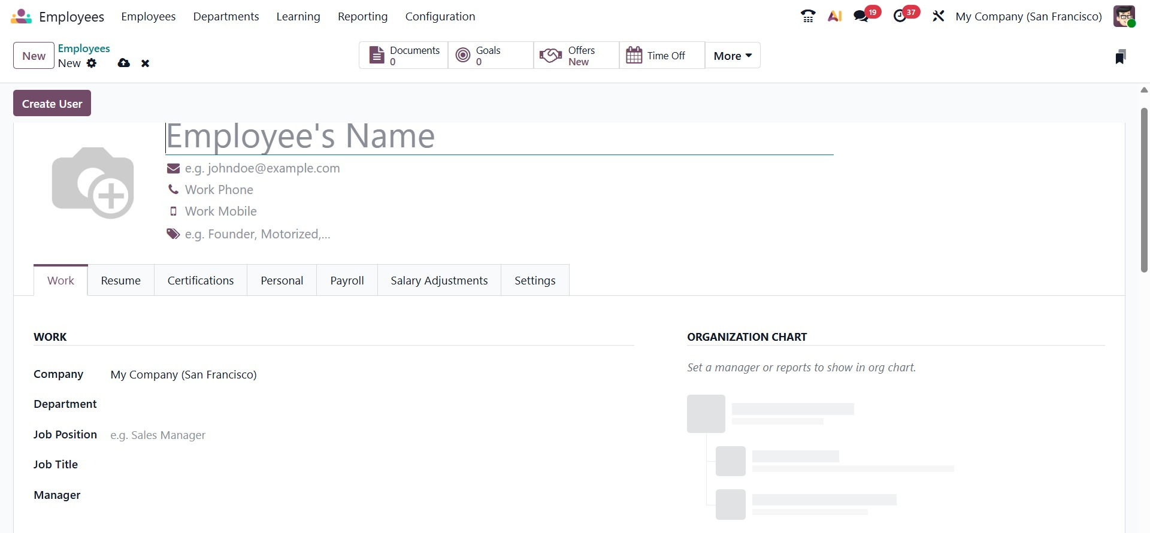Launch the AI assistant icon
The image size is (1150, 533).
click(x=835, y=16)
